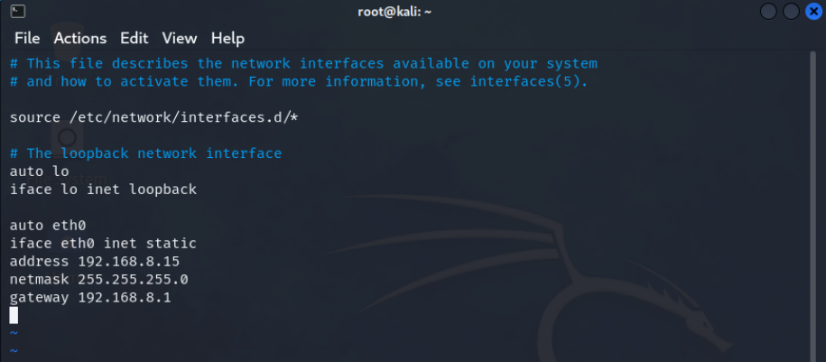Click the 'source /etc/network/interfaces.d/*' line
Screen dimensions: 826x362
(153, 117)
